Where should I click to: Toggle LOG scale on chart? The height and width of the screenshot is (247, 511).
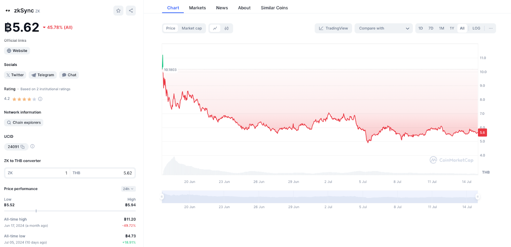476,28
